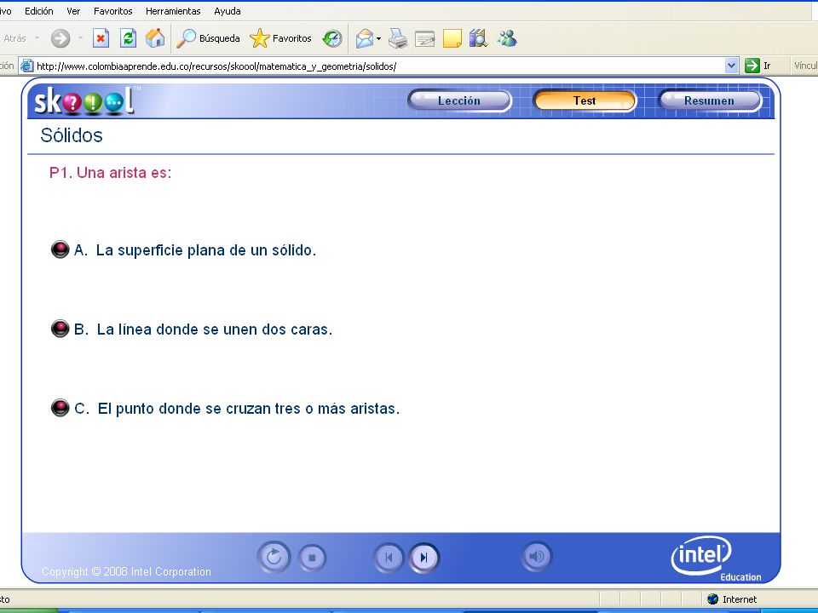
Task: Click the Mail envelope icon
Action: pyautogui.click(x=365, y=38)
